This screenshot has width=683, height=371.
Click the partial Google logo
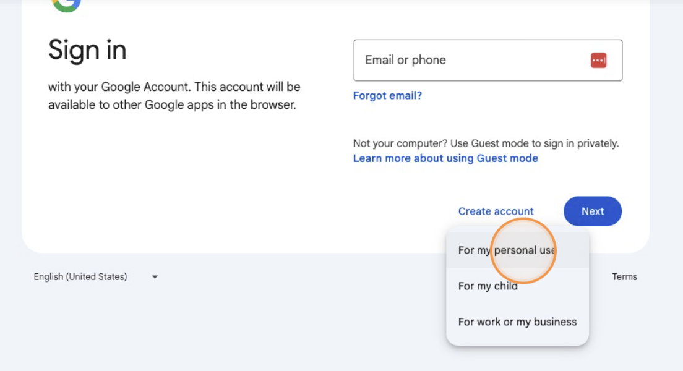point(67,5)
